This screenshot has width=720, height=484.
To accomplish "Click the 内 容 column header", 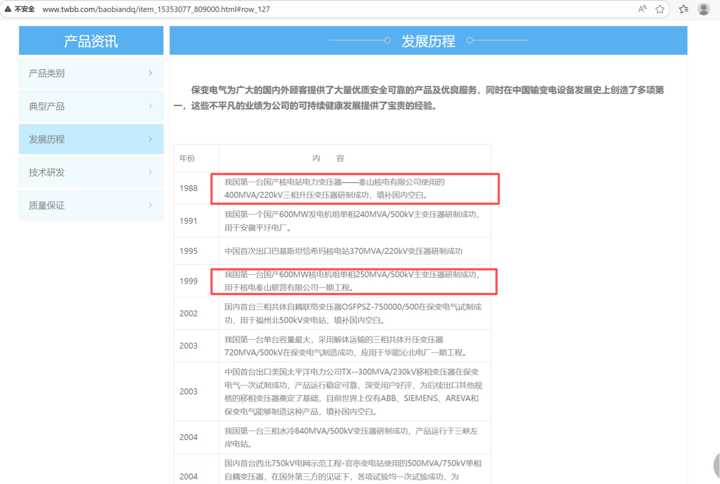I will [x=354, y=158].
